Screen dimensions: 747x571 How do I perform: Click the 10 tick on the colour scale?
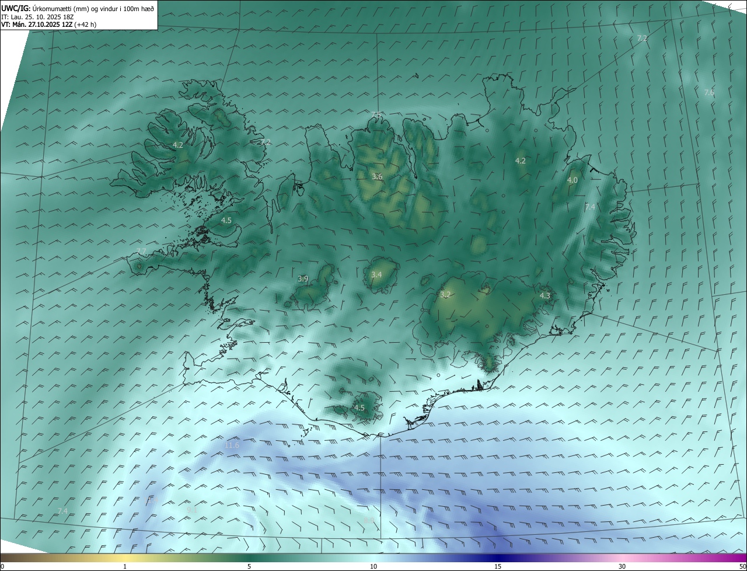click(373, 566)
